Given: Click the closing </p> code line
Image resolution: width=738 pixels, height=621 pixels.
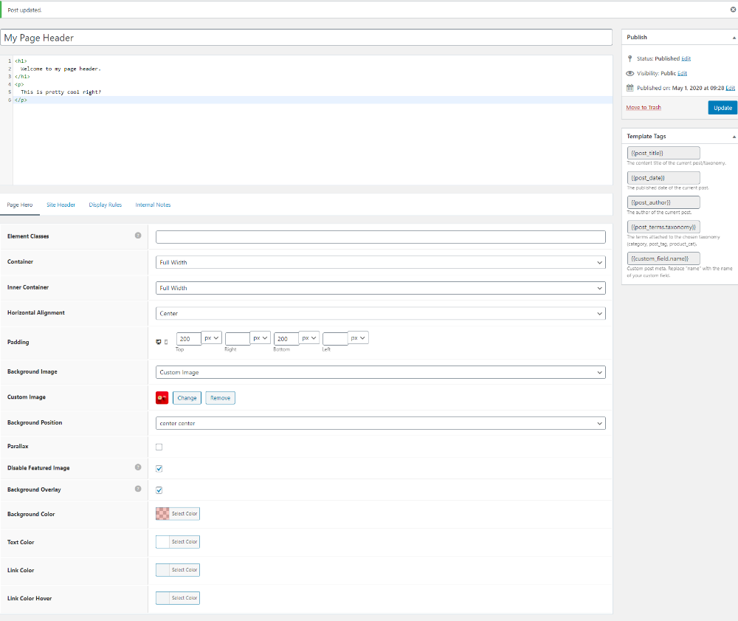Looking at the screenshot, I should [x=21, y=100].
